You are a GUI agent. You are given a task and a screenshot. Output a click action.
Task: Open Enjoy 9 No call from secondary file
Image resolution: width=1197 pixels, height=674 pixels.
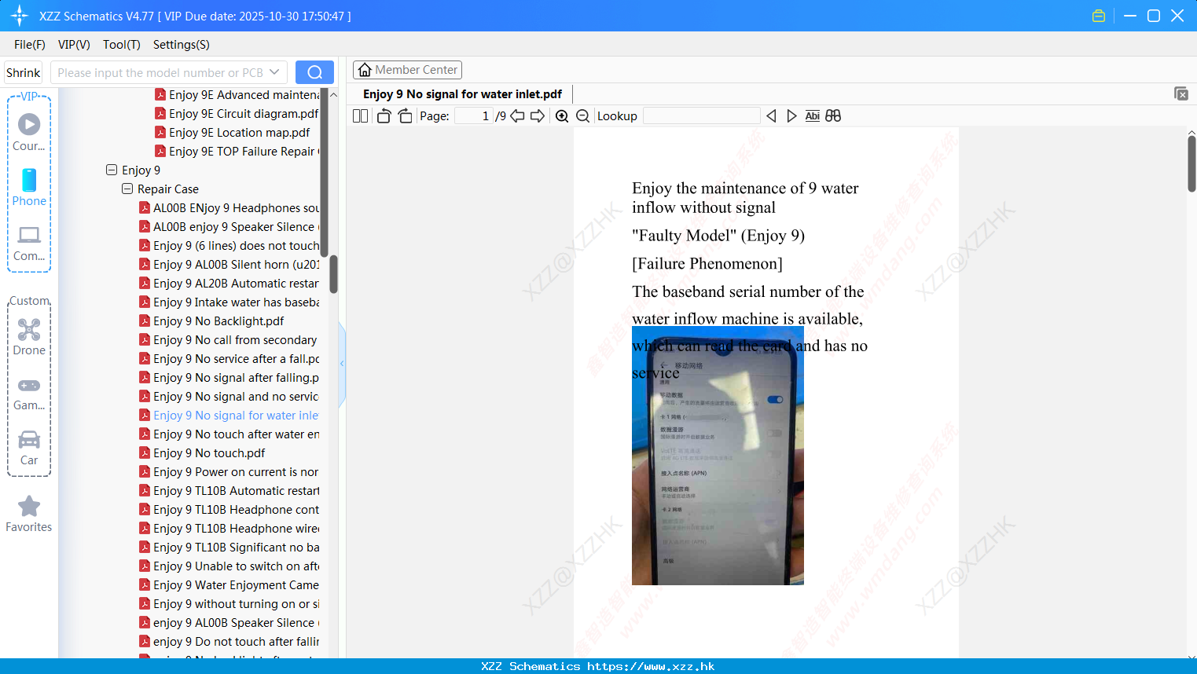pos(228,339)
